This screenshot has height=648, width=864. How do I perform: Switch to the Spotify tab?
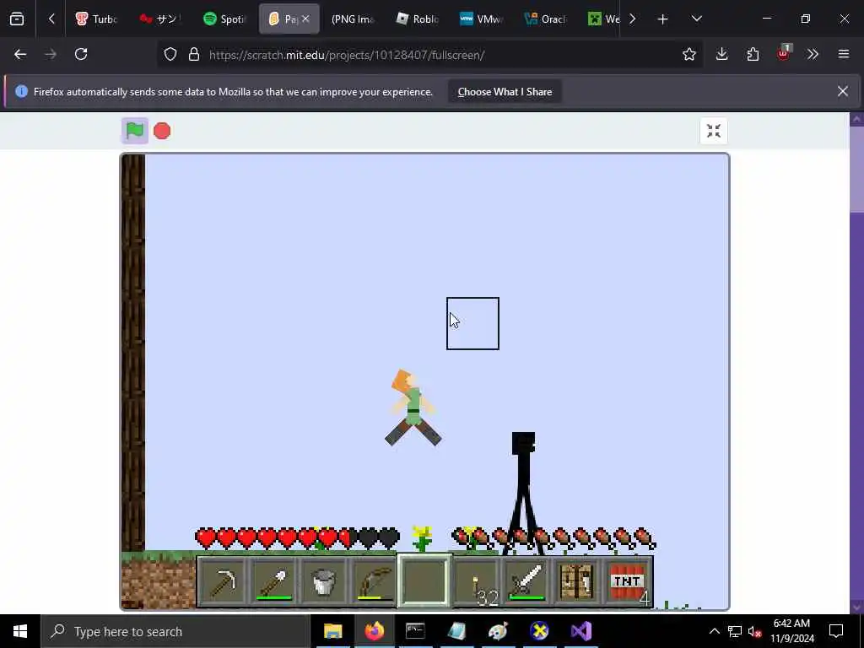click(x=224, y=19)
